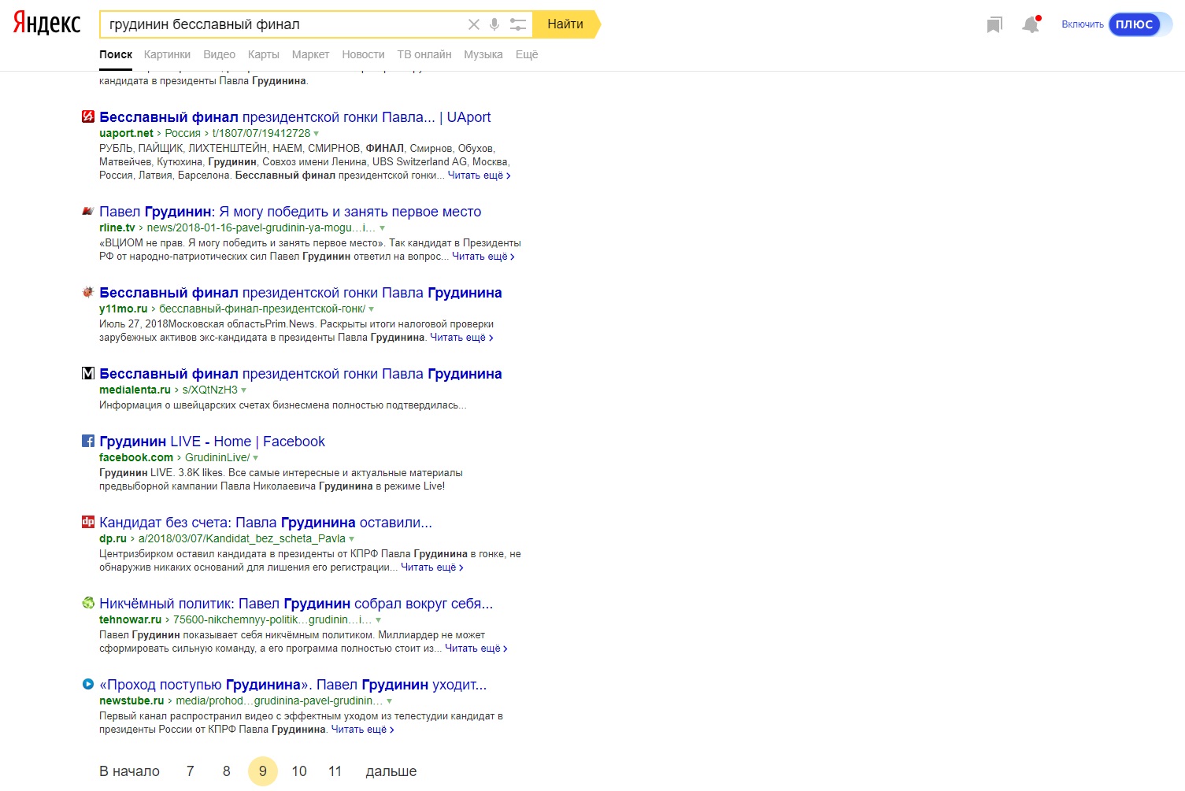
Task: Open the UAport Бесславный финал result title
Action: 295,117
